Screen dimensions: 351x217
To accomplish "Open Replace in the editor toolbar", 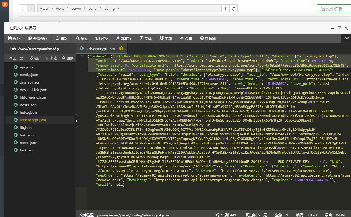I will point(102,39).
